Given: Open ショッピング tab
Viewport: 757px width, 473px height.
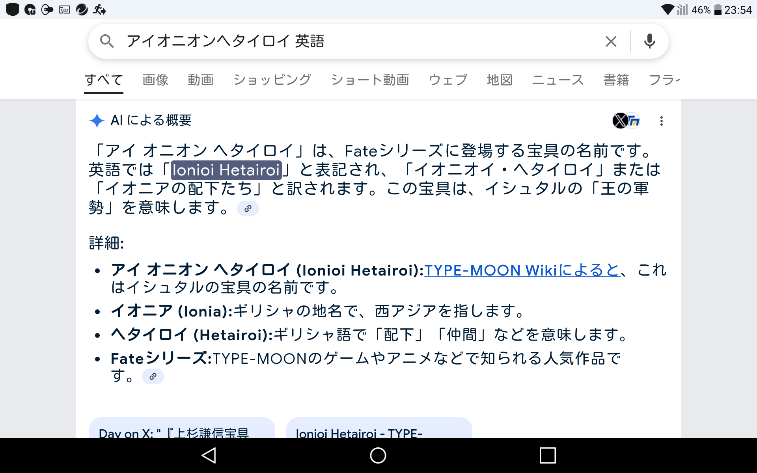Looking at the screenshot, I should pyautogui.click(x=272, y=80).
